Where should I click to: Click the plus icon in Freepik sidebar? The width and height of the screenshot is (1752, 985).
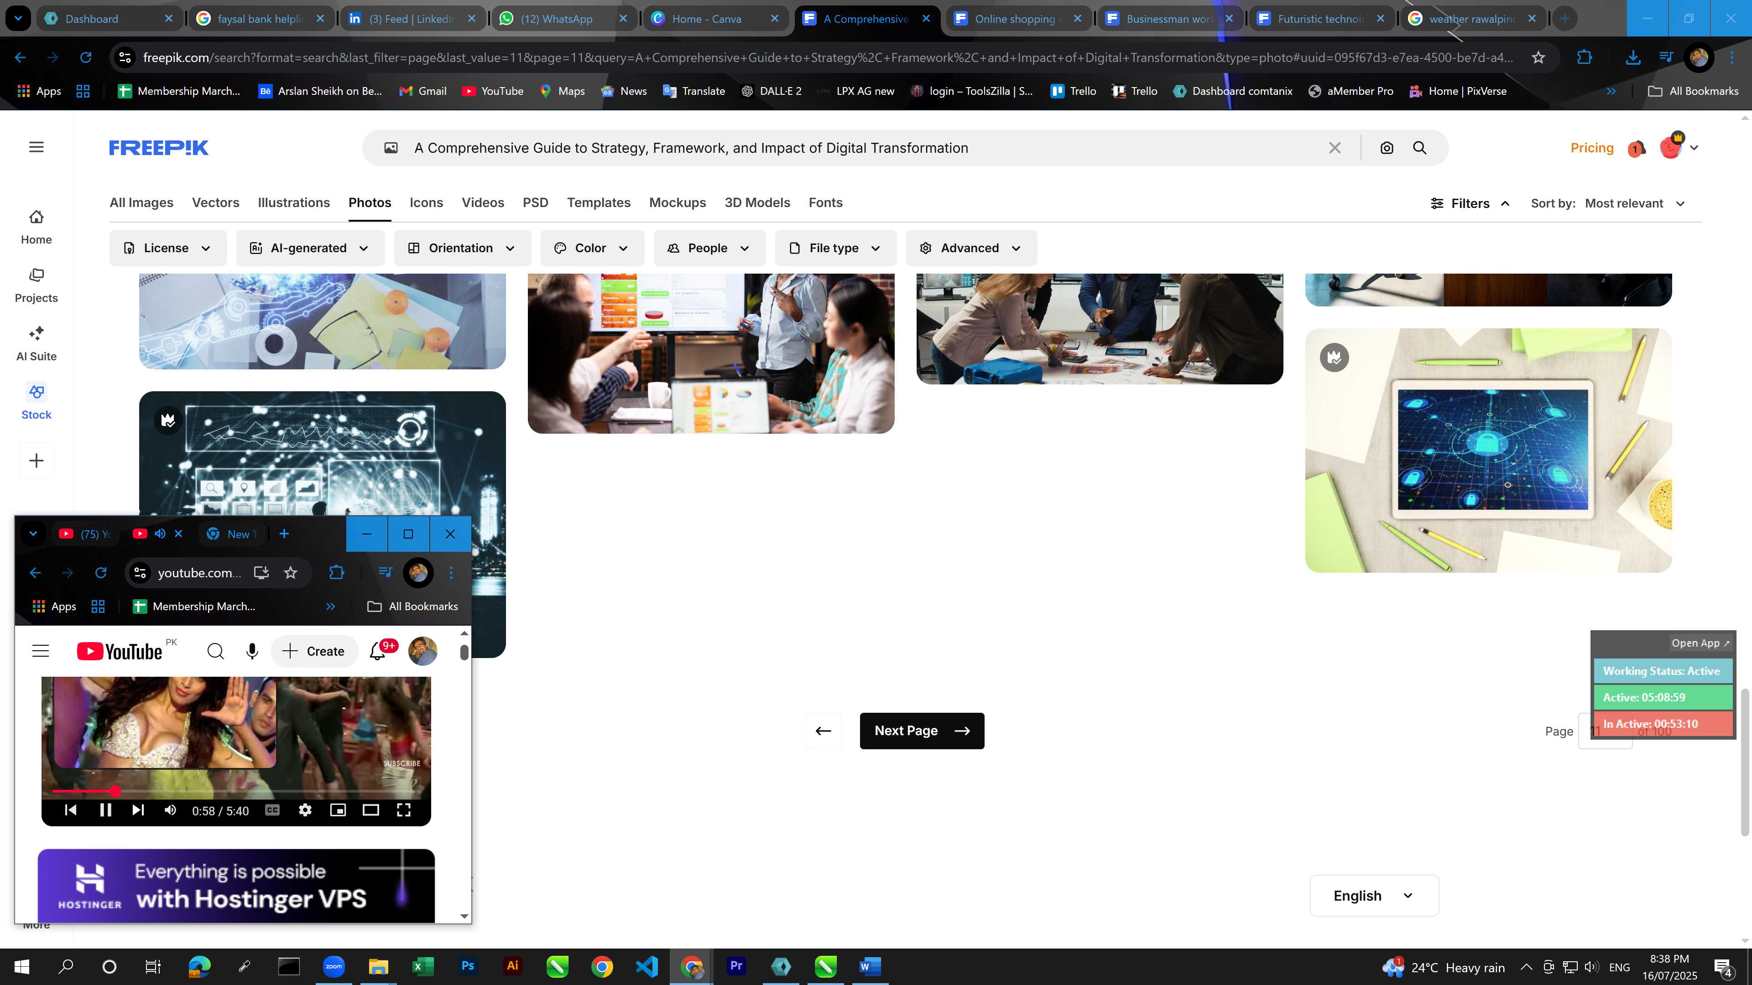point(36,460)
